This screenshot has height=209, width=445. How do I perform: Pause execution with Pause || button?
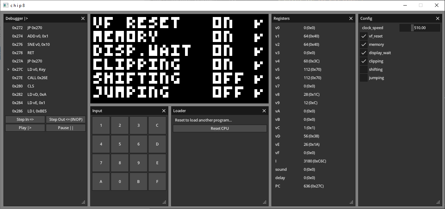pyautogui.click(x=66, y=128)
